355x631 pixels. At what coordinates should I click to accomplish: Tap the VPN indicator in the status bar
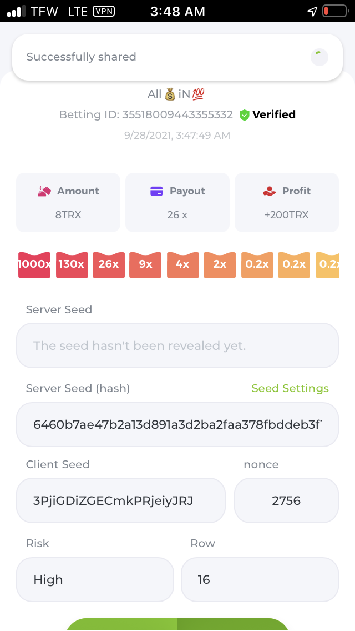pos(104,11)
